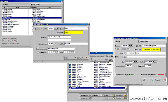The width and height of the screenshot is (168, 102).
Task: Open the Du date dropdown arrow
Action: pyautogui.click(x=134, y=62)
